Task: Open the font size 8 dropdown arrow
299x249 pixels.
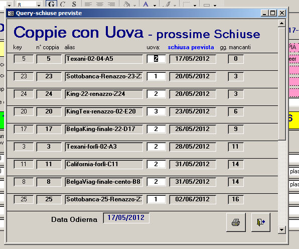Action: tap(39, 5)
